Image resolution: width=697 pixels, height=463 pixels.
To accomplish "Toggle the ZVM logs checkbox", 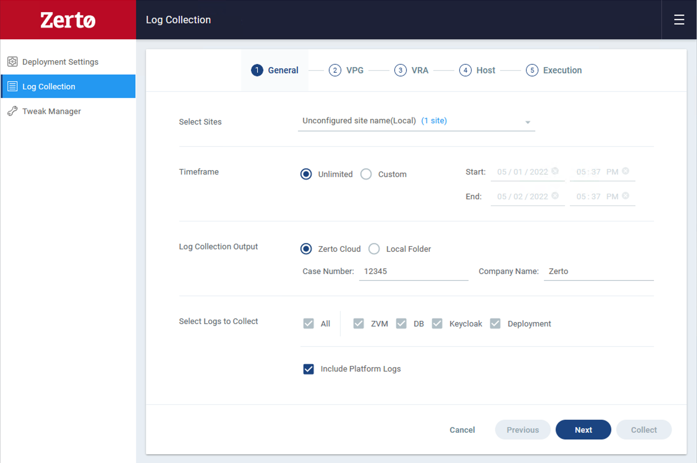I will coord(358,323).
